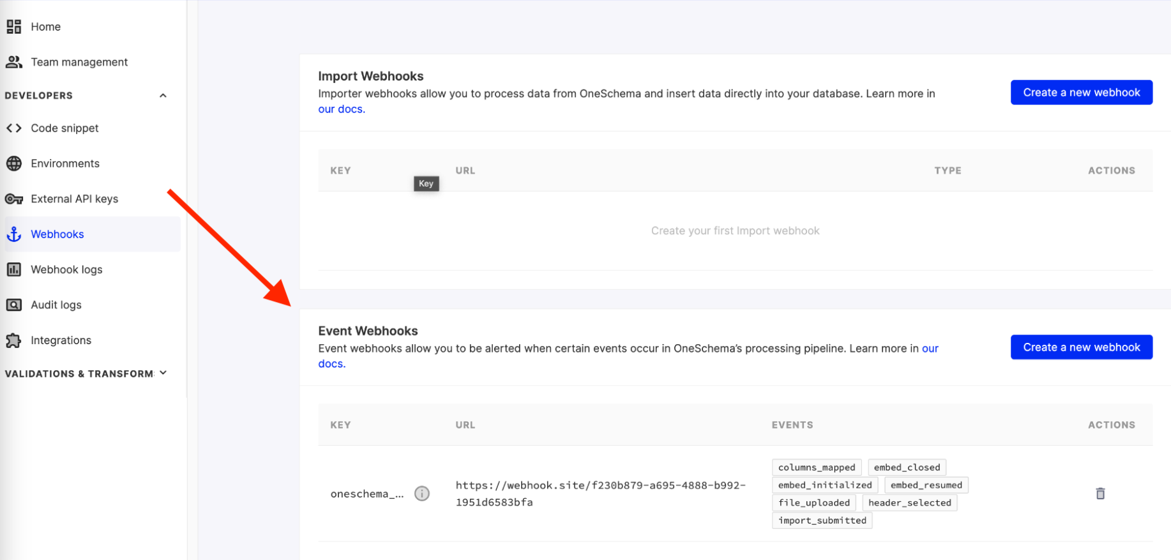Collapse the Developers sidebar section

pos(163,96)
